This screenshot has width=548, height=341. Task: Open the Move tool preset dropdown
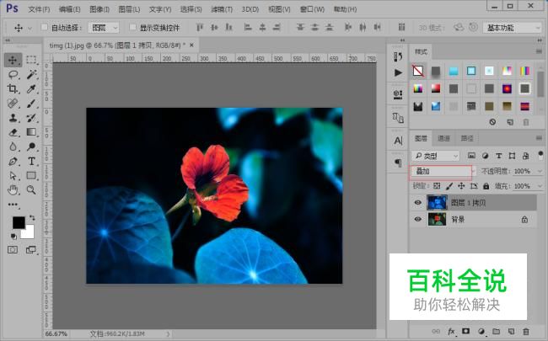[x=30, y=28]
